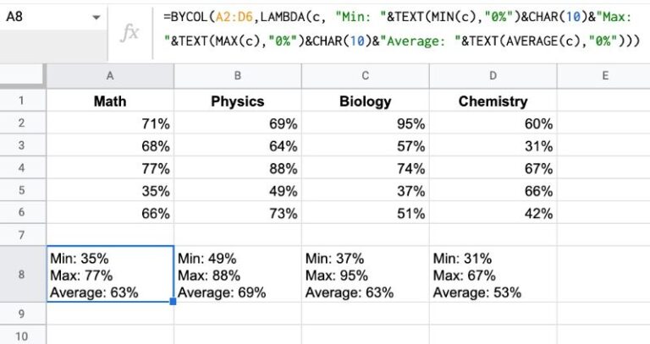
Task: Select column C header
Action: [366, 75]
